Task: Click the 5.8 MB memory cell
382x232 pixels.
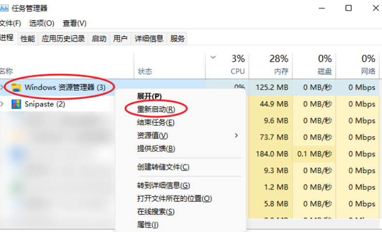Action: pyautogui.click(x=271, y=203)
